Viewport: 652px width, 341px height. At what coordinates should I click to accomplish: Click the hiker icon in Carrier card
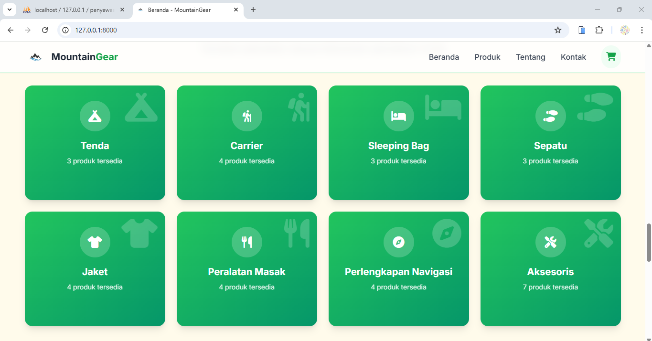246,116
